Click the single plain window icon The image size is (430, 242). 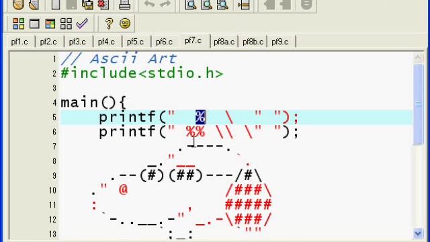coord(34,24)
